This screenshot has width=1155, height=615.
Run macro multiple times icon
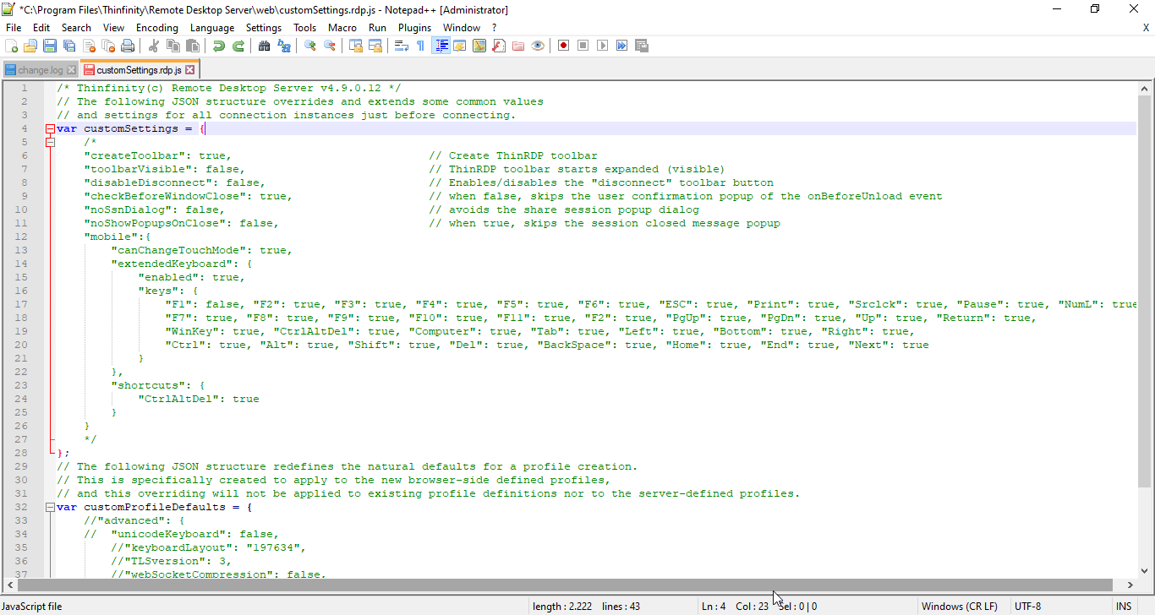622,46
